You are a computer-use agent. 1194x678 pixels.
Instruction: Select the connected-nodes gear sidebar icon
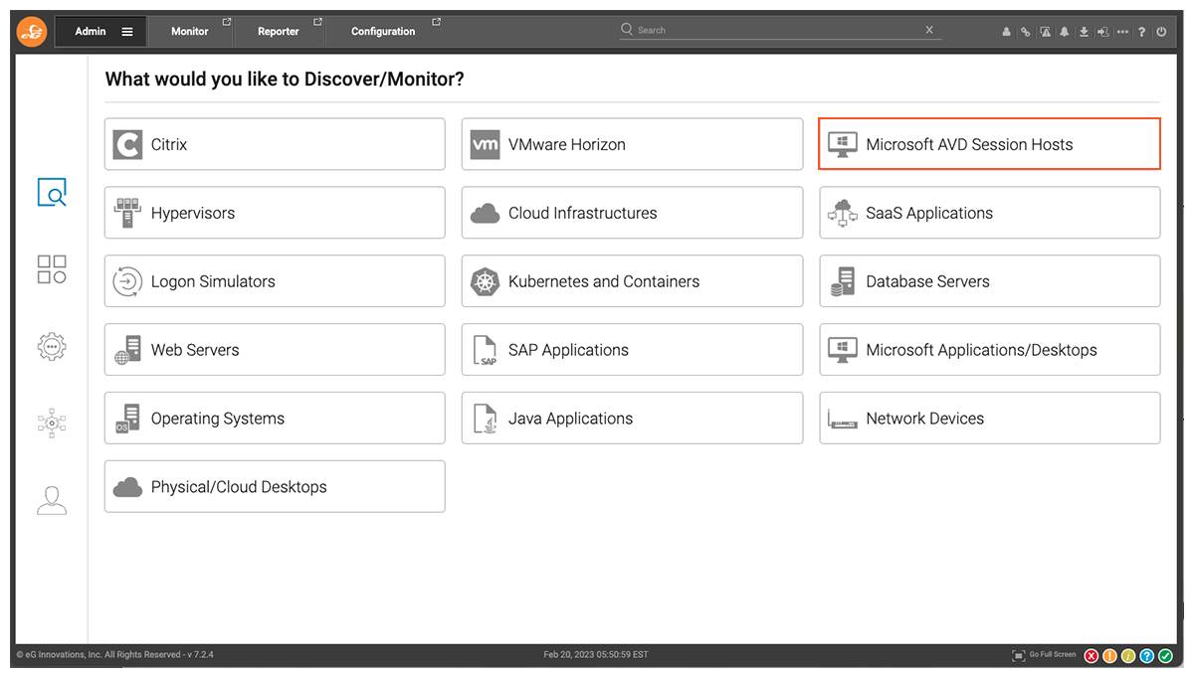[52, 423]
